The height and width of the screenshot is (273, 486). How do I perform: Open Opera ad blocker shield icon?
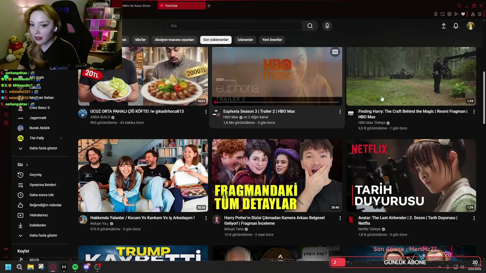450,14
